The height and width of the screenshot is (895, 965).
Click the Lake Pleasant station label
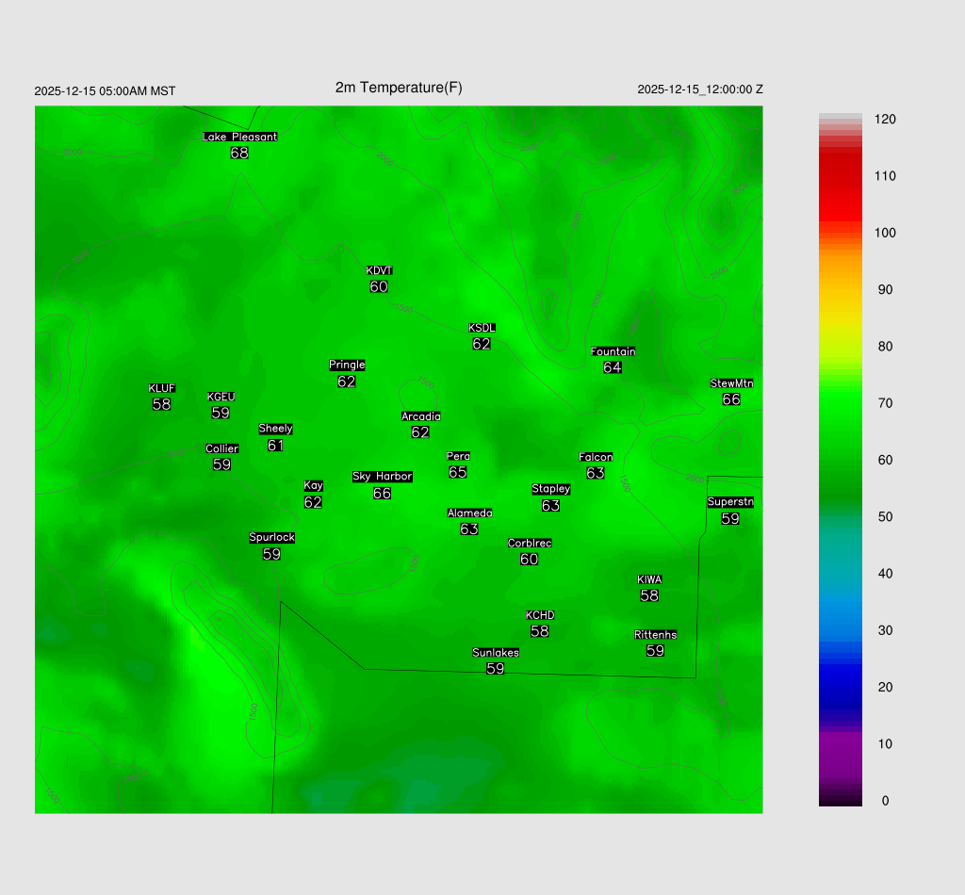[x=240, y=137]
